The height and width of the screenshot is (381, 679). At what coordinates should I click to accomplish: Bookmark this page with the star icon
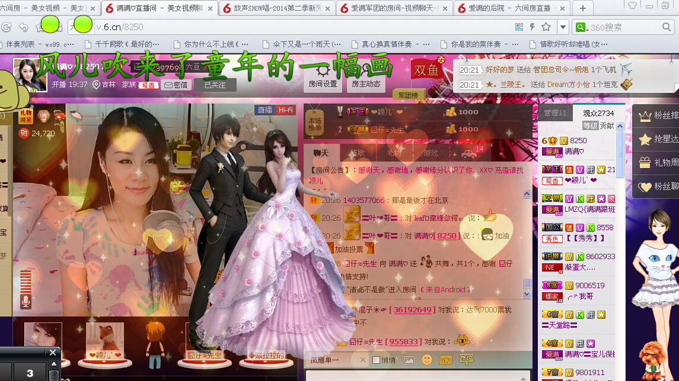(546, 27)
